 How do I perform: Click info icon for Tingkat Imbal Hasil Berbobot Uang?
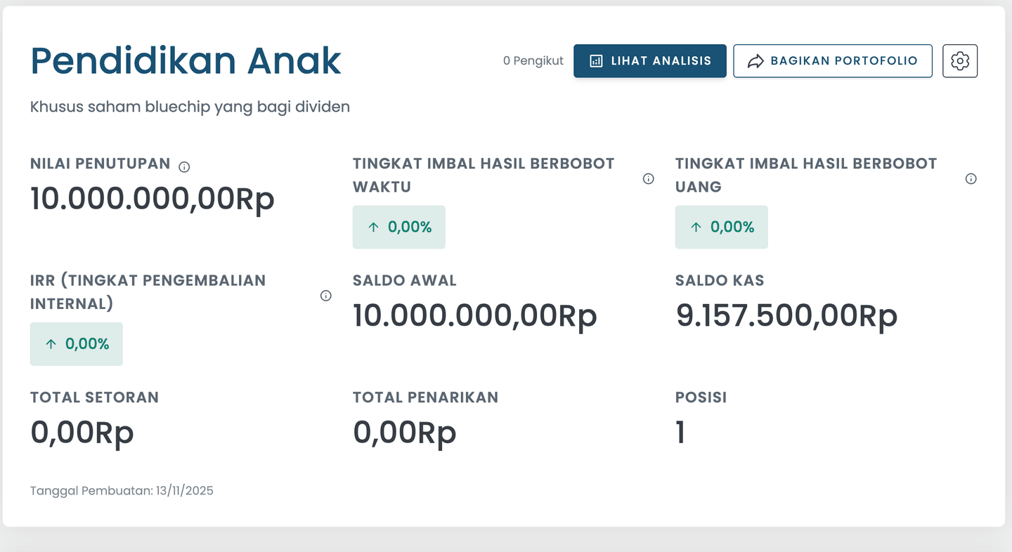[x=971, y=179]
